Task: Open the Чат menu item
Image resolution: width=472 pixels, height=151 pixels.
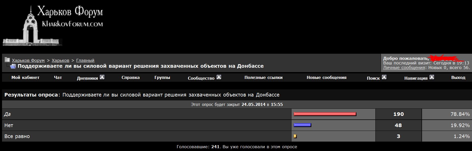Action: 58,78
